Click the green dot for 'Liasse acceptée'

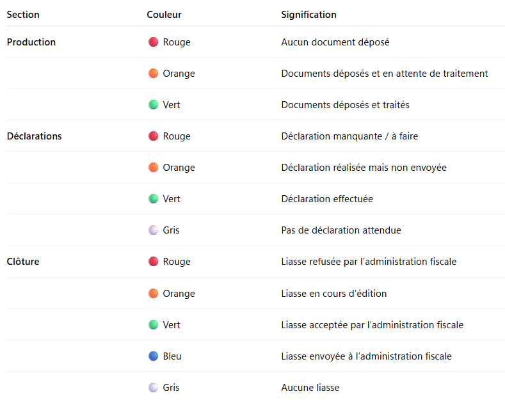click(x=154, y=324)
